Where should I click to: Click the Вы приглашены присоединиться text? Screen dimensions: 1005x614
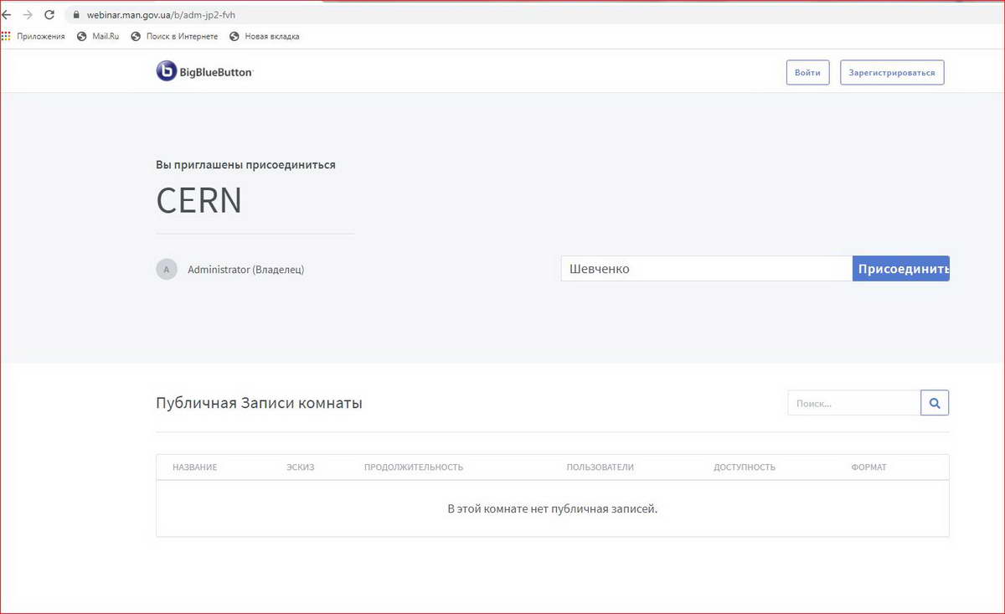point(245,165)
